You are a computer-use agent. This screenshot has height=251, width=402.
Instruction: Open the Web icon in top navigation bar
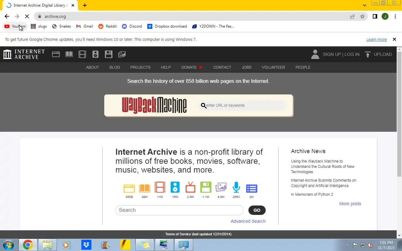tap(56, 54)
